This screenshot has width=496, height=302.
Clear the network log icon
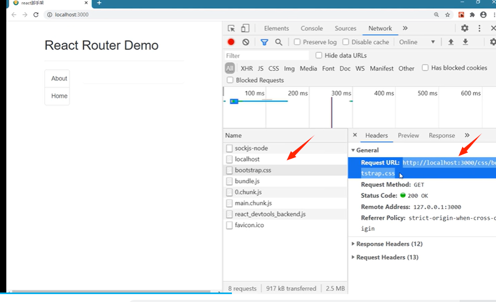[x=246, y=42]
